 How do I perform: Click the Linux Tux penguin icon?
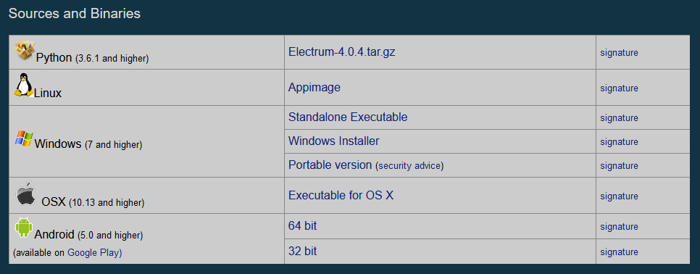[24, 85]
